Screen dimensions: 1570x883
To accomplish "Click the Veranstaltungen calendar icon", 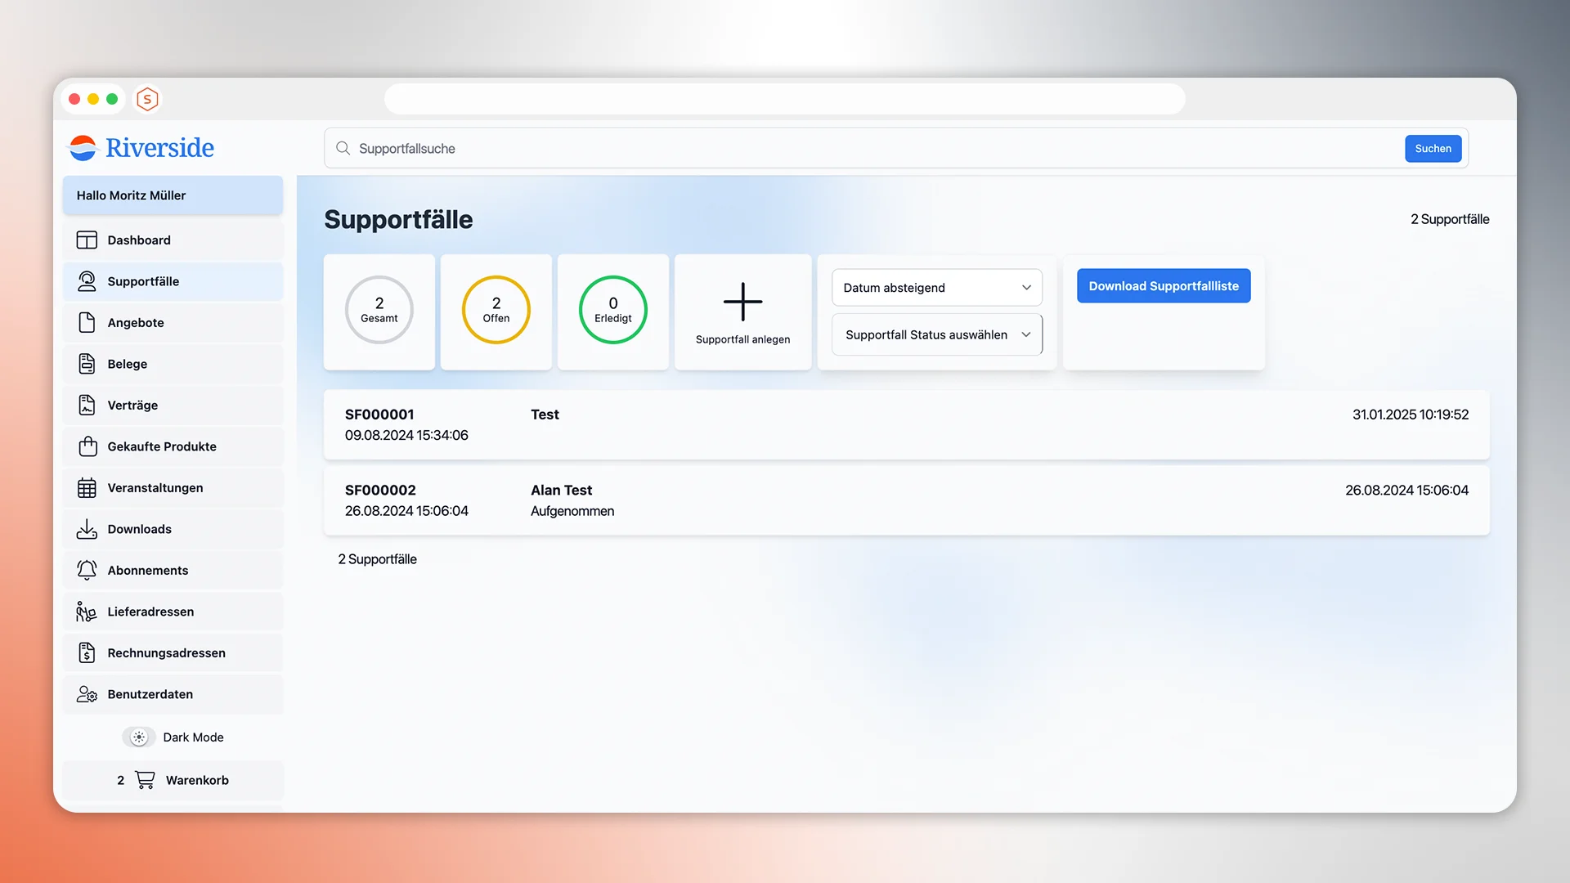I will [87, 488].
